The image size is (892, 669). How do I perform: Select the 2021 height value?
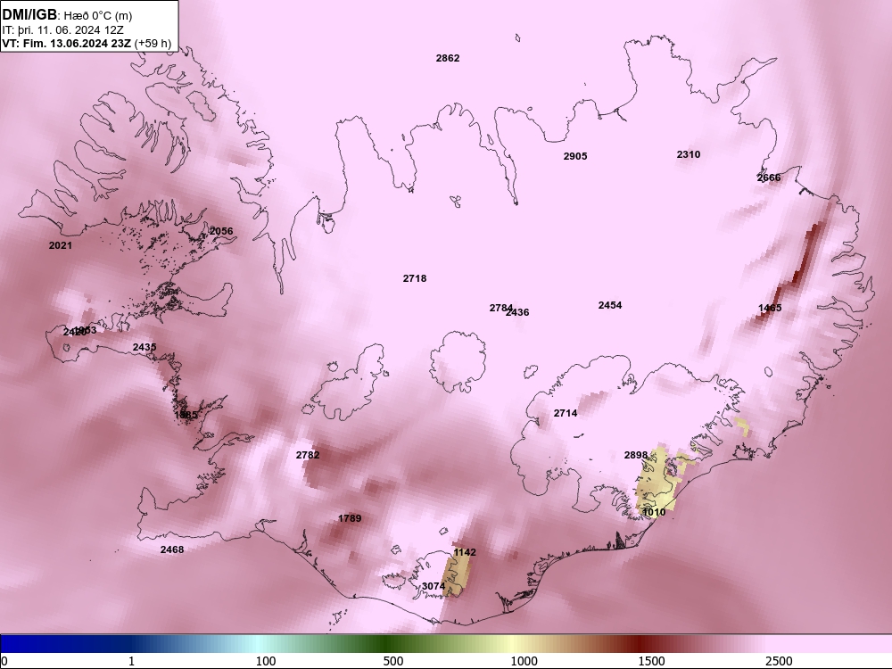[61, 245]
